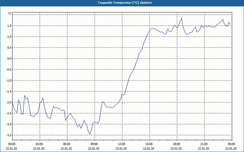Click the 21:00 time label
Screen dimensions: 244x152
[204, 144]
